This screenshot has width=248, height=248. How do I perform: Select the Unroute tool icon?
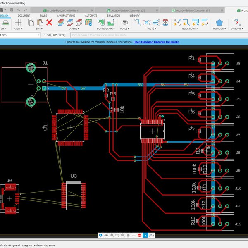pyautogui.click(x=237, y=22)
